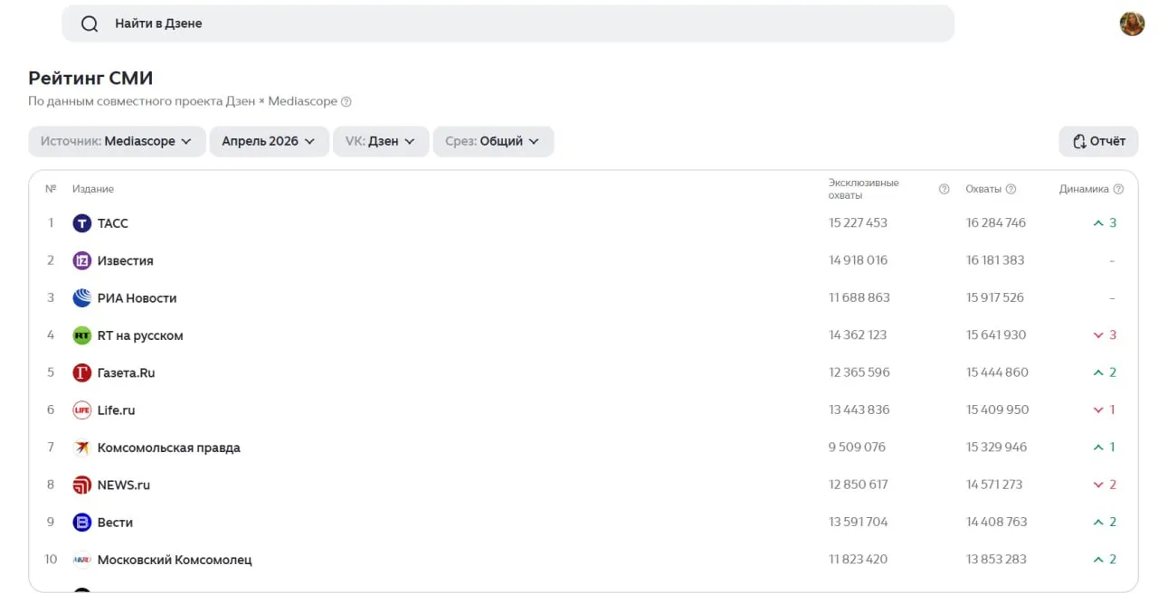Image resolution: width=1158 pixels, height=603 pixels.
Task: Open the RT на русском publication link
Action: (140, 335)
